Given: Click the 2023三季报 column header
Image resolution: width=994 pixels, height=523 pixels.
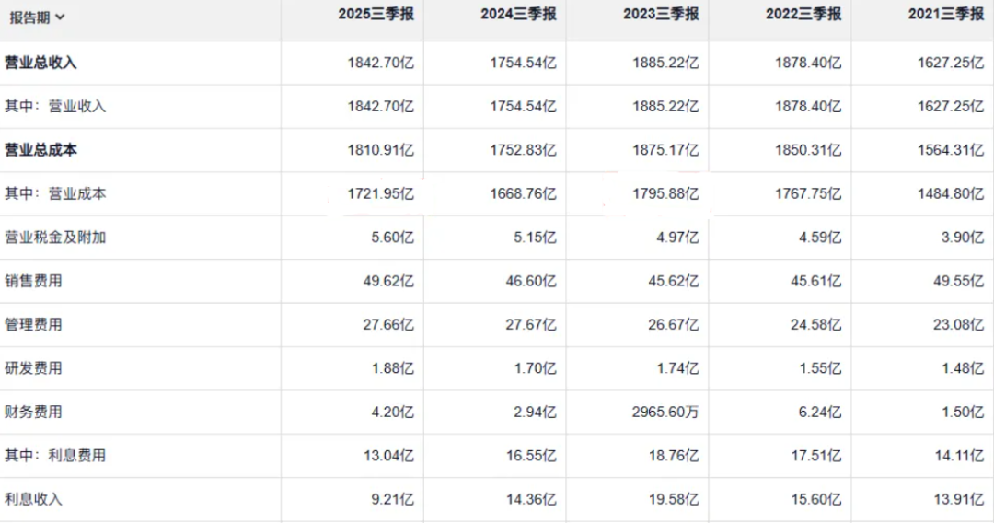Looking at the screenshot, I should (661, 14).
